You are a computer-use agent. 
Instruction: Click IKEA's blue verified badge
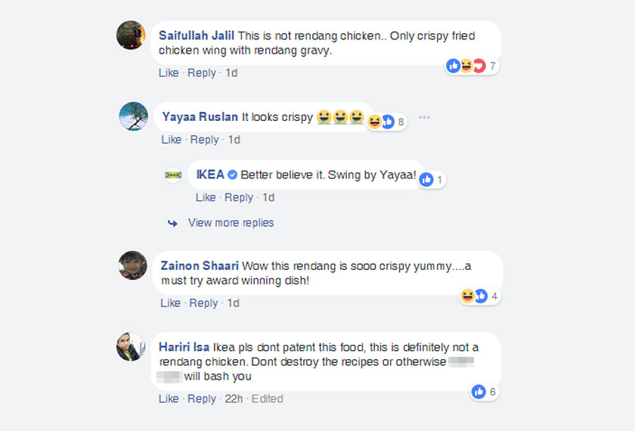pos(233,175)
